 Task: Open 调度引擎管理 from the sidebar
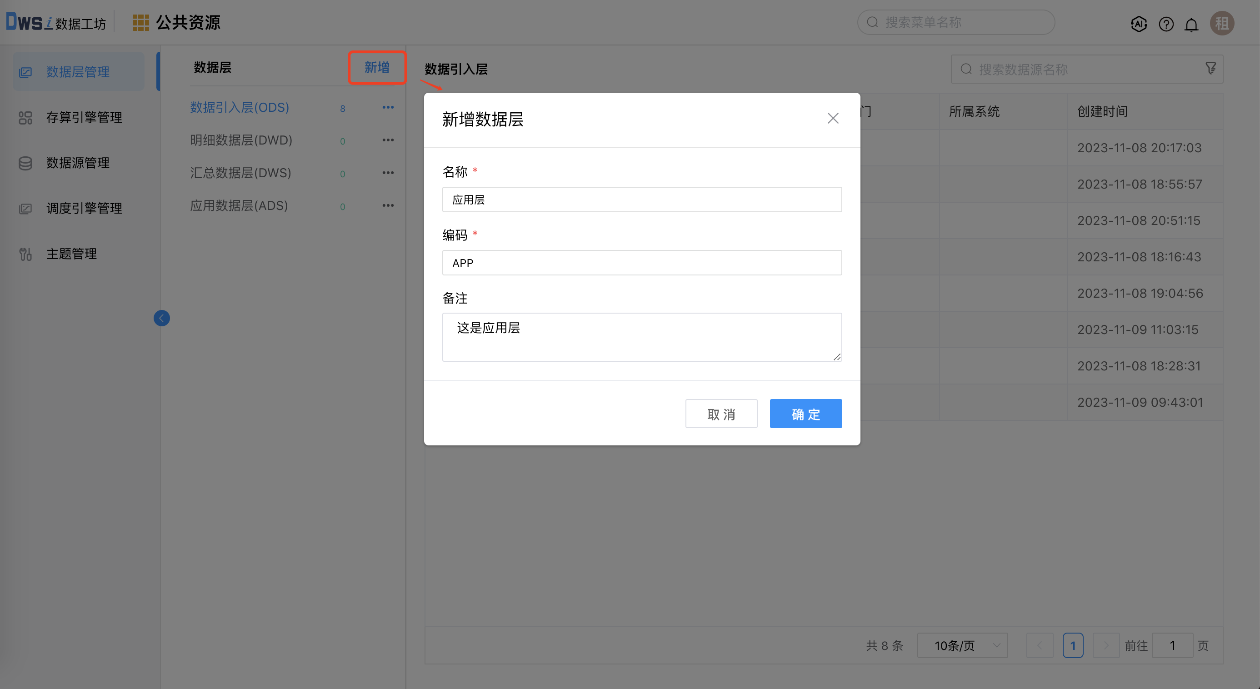tap(84, 208)
